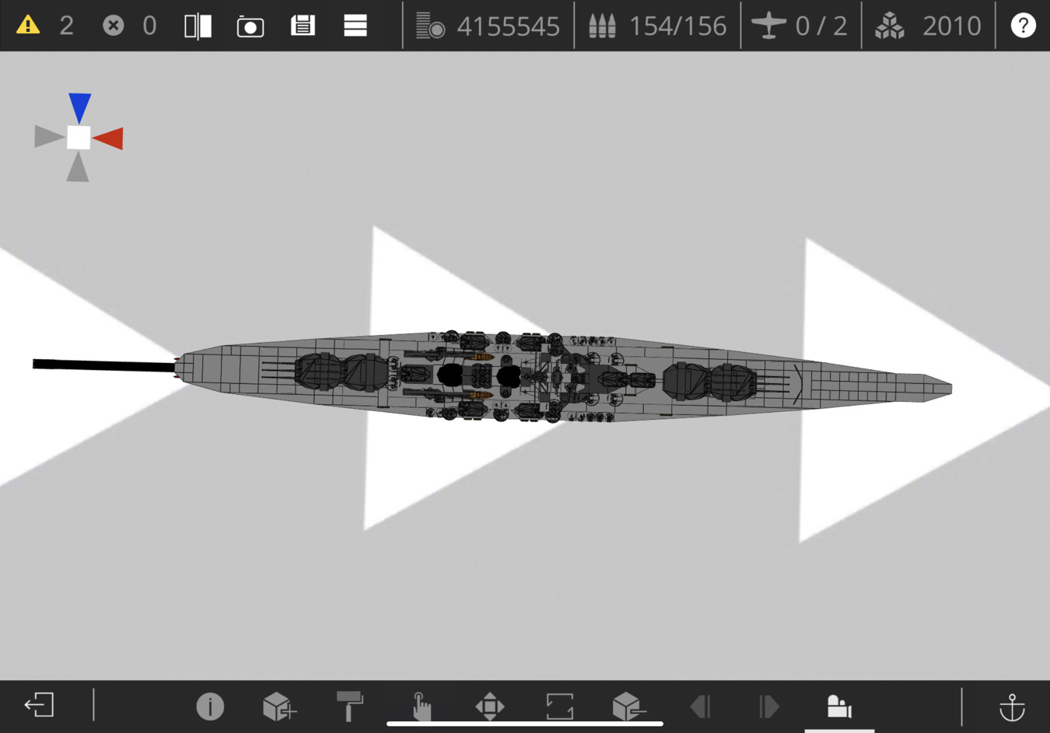Click the aircraft count airplane icon

tap(768, 26)
